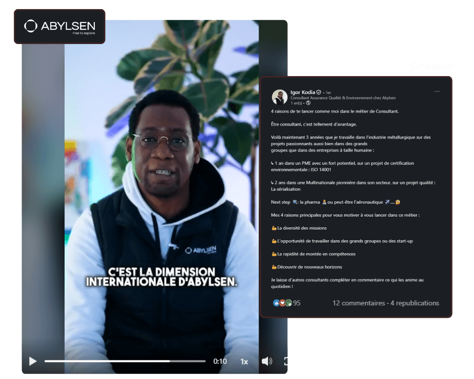Click the 0:10 time display
This screenshot has width=474, height=379.
220,361
